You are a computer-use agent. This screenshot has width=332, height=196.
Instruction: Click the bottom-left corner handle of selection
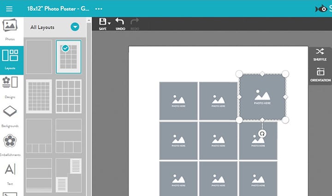[239, 120]
